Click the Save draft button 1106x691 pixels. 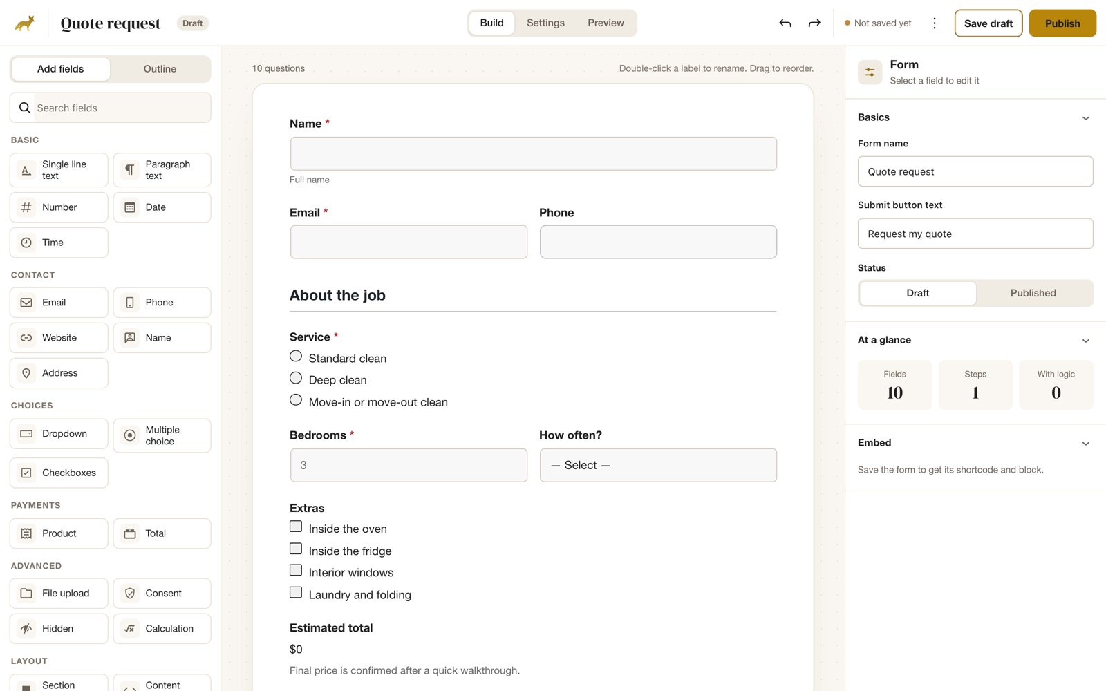(988, 23)
